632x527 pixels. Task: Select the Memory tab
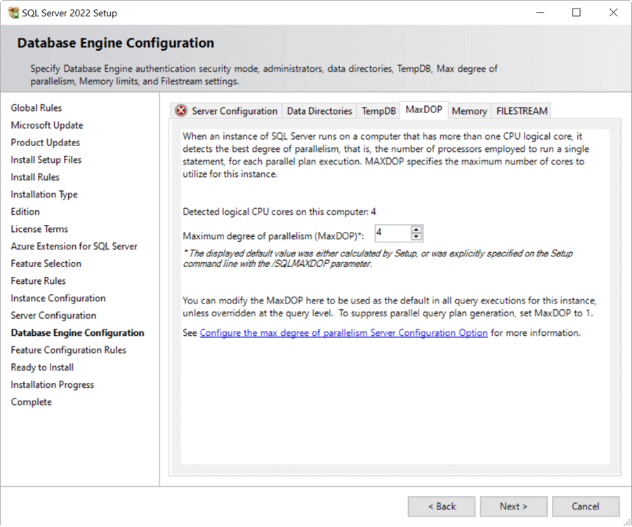[469, 110]
